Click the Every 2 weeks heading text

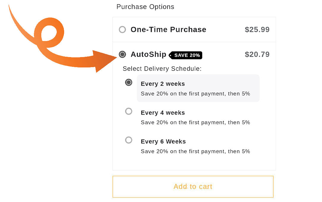163,84
